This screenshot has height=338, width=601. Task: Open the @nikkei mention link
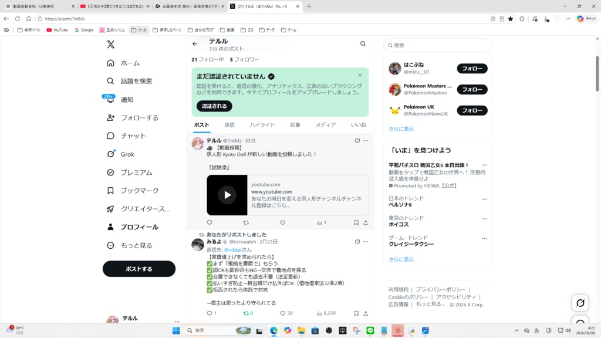tap(232, 250)
